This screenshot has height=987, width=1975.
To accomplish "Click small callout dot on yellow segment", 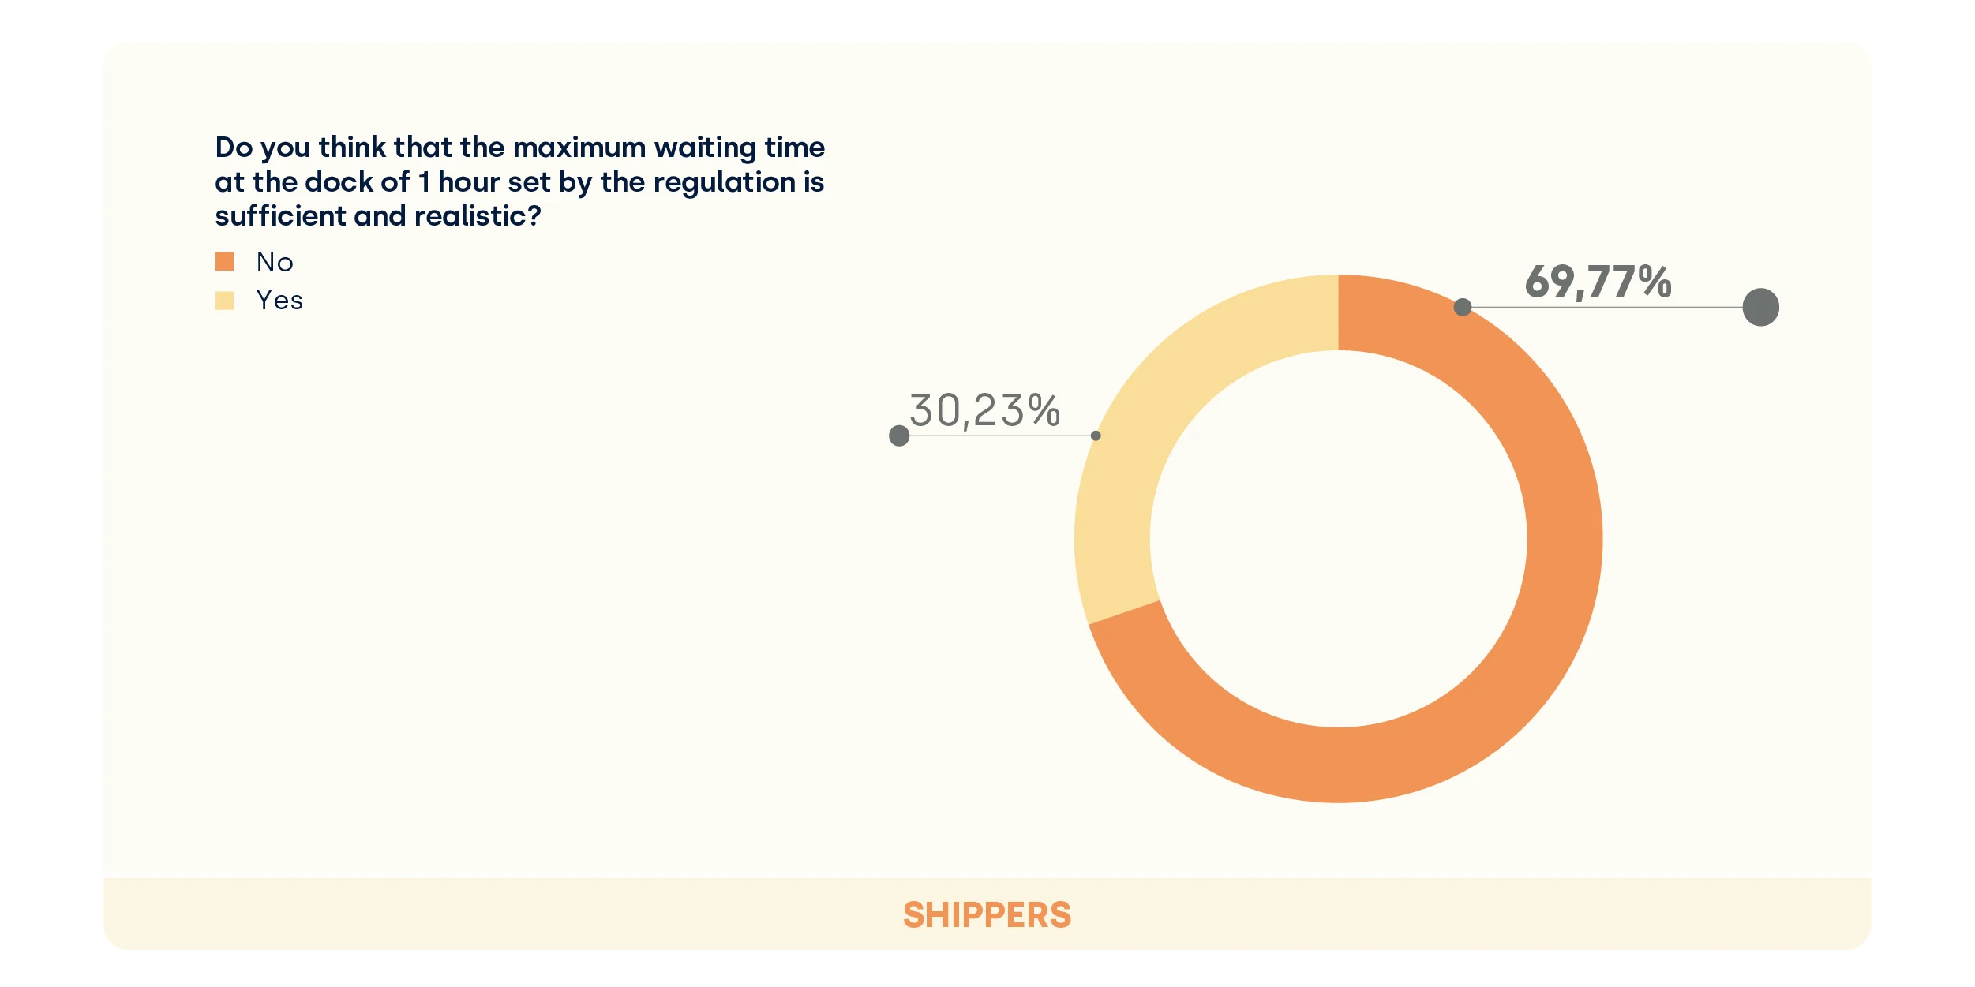I will click(x=1096, y=436).
